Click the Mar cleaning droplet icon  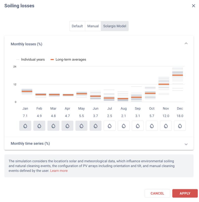[53, 125]
